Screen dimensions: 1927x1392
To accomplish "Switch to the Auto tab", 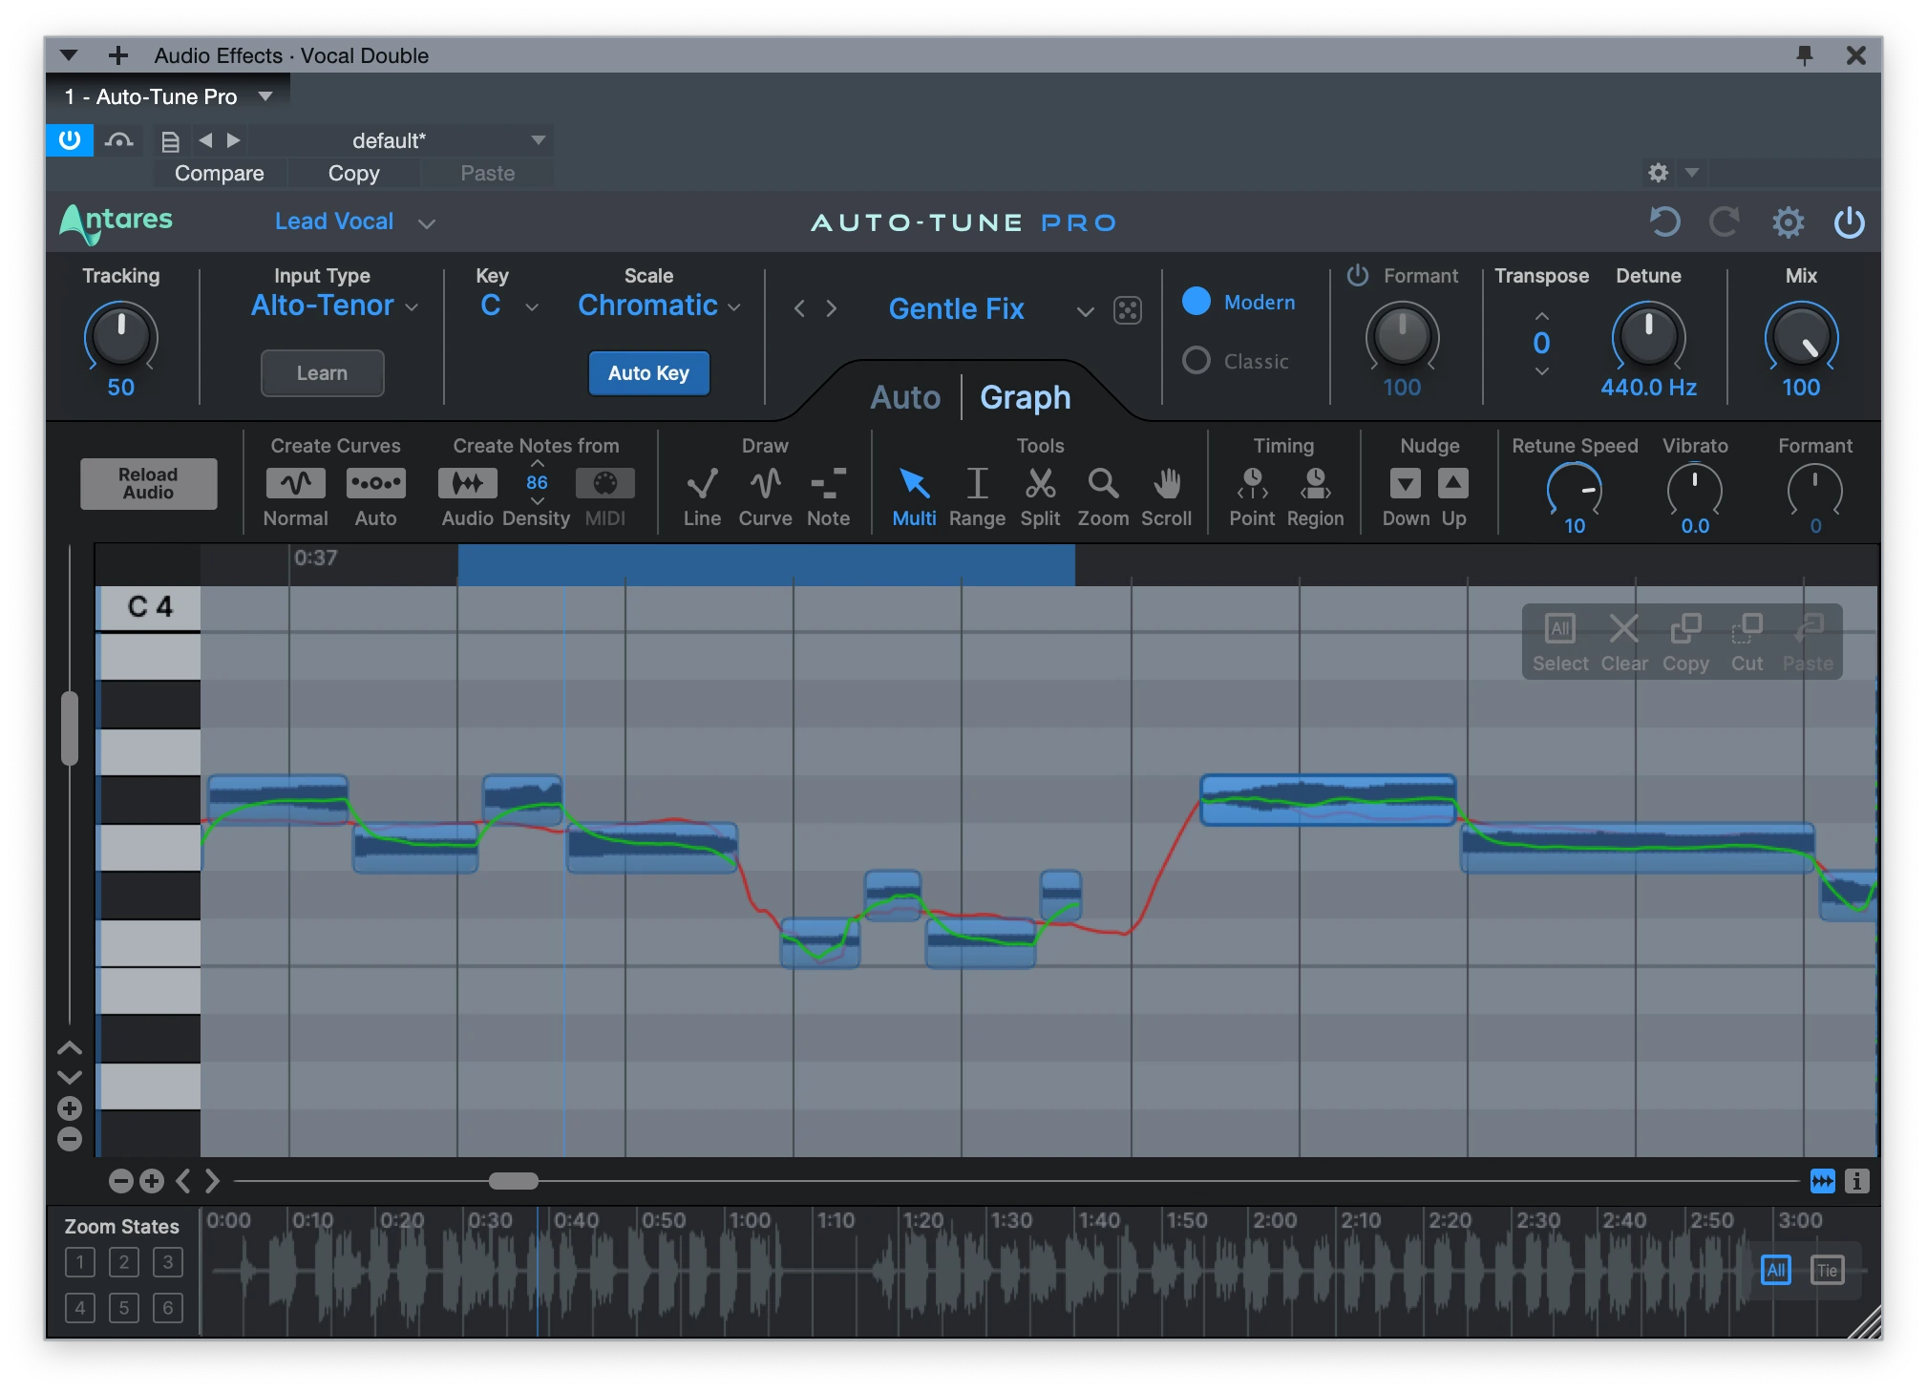I will pos(904,397).
